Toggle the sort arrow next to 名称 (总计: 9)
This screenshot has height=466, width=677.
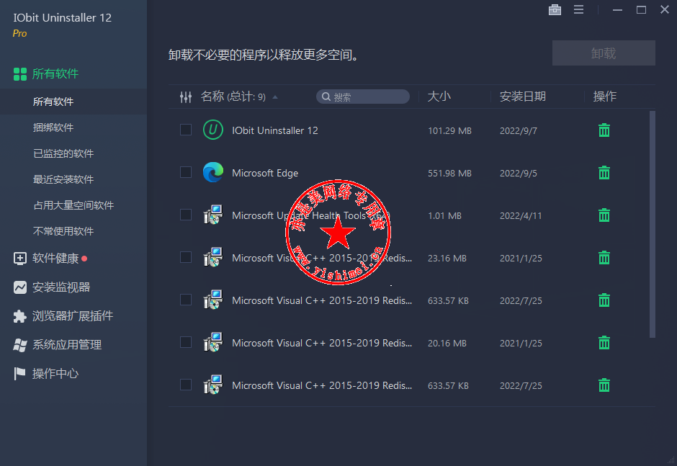click(275, 97)
